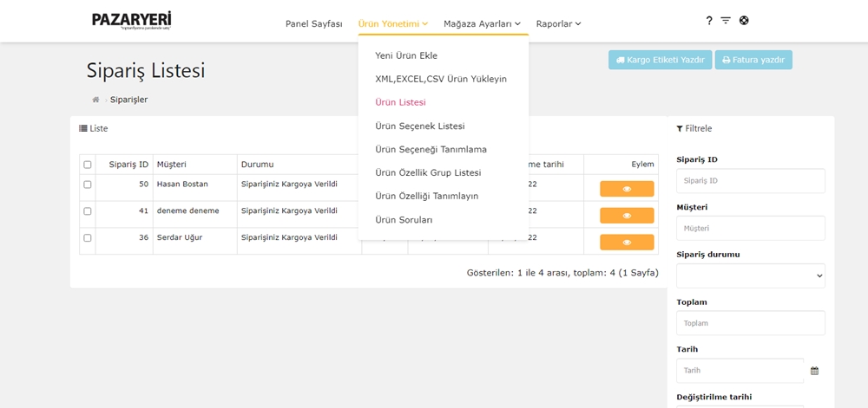
Task: Open the filter lines icon in header
Action: [x=726, y=21]
